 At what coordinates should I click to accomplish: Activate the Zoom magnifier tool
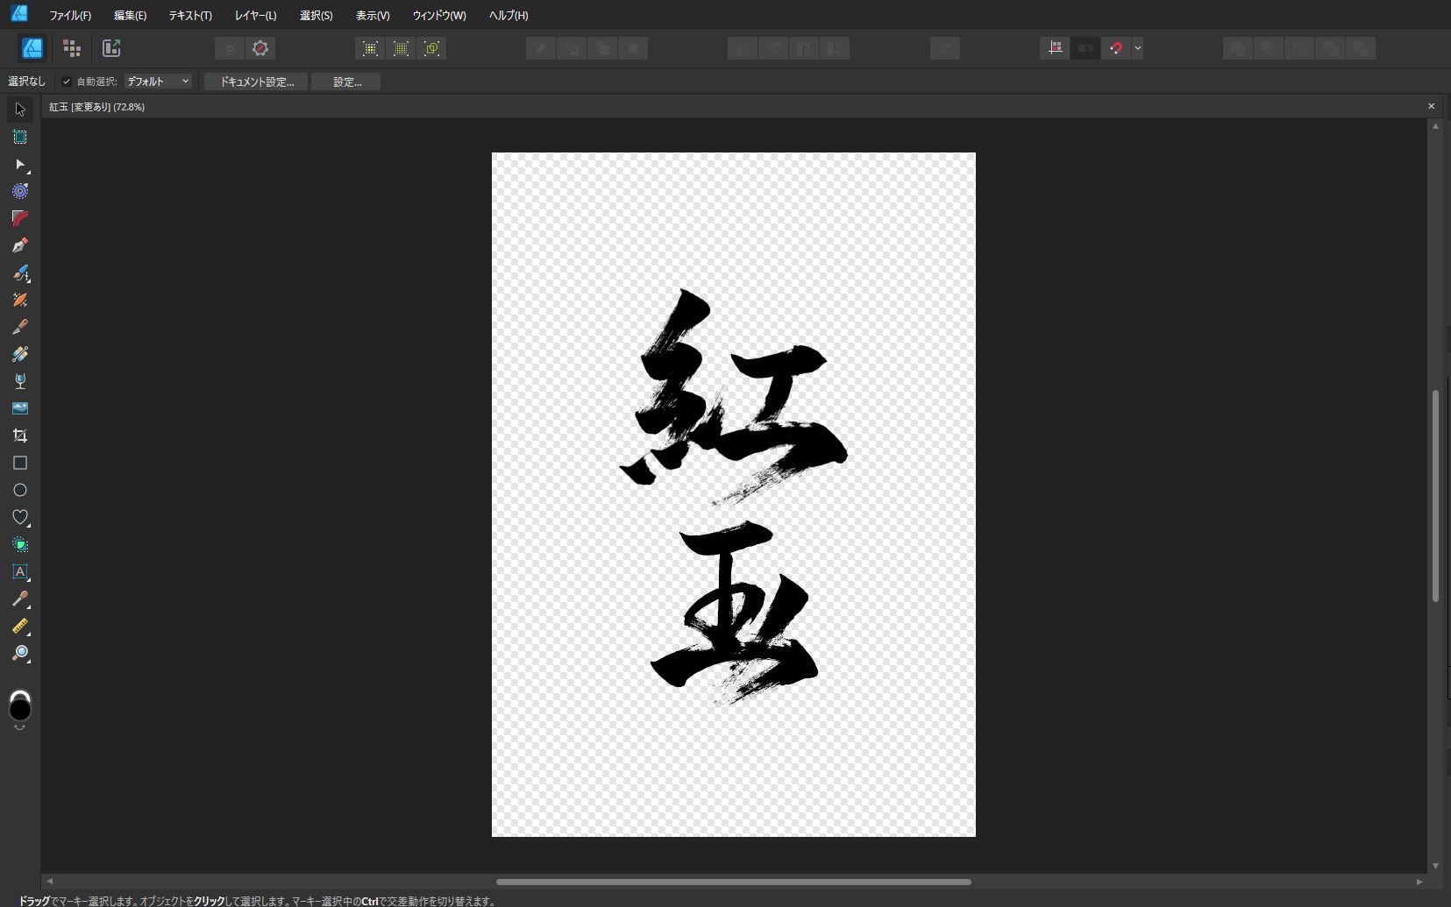coord(20,654)
